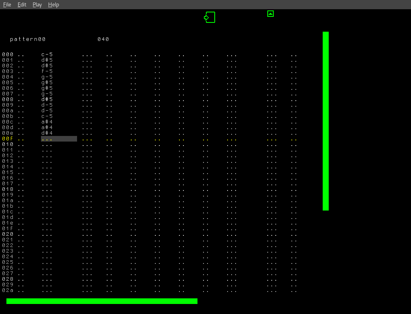
Task: Open the Play menu
Action: [37, 4]
